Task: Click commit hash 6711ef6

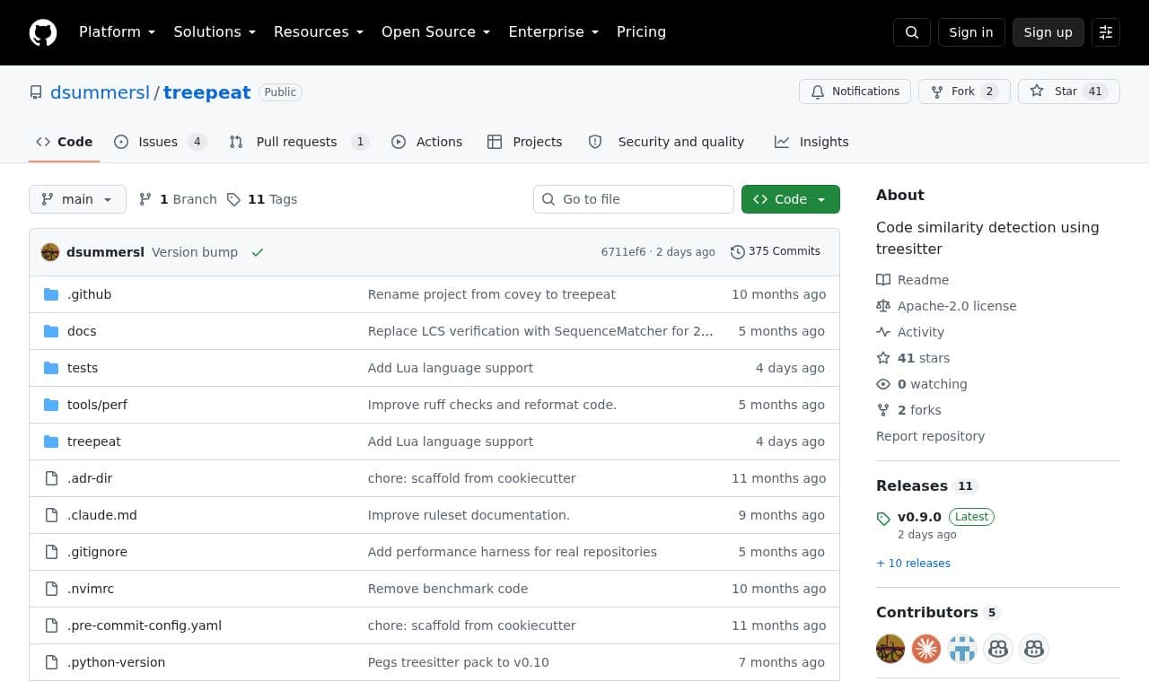Action: coord(623,252)
